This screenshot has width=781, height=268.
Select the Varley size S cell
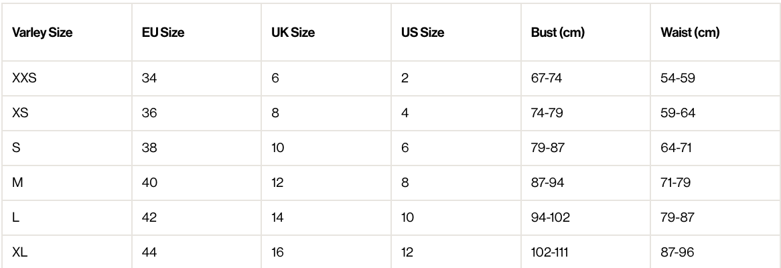coord(17,148)
